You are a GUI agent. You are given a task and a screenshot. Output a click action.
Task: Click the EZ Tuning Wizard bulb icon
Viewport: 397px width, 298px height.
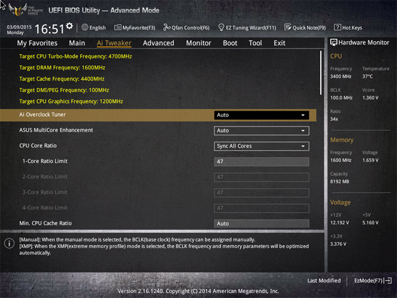(221, 27)
